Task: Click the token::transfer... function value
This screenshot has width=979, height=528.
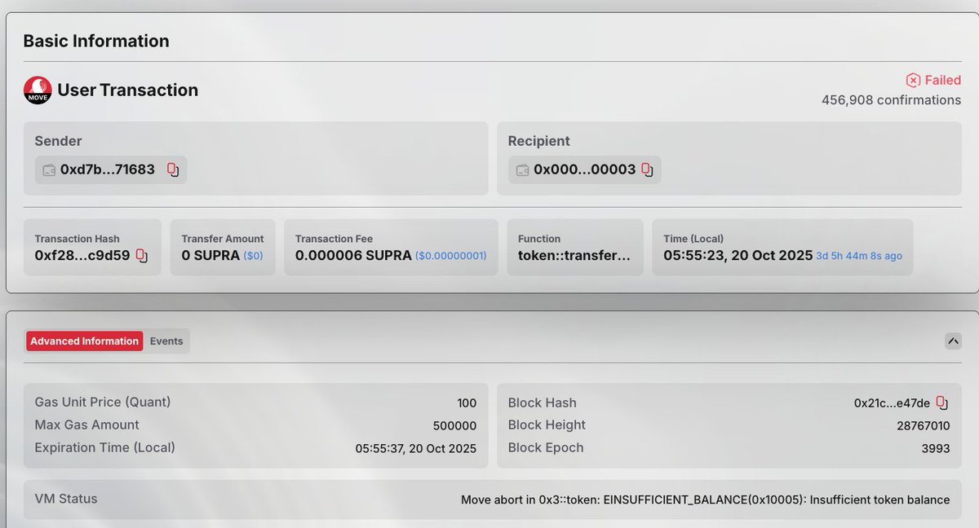Action: [x=574, y=255]
